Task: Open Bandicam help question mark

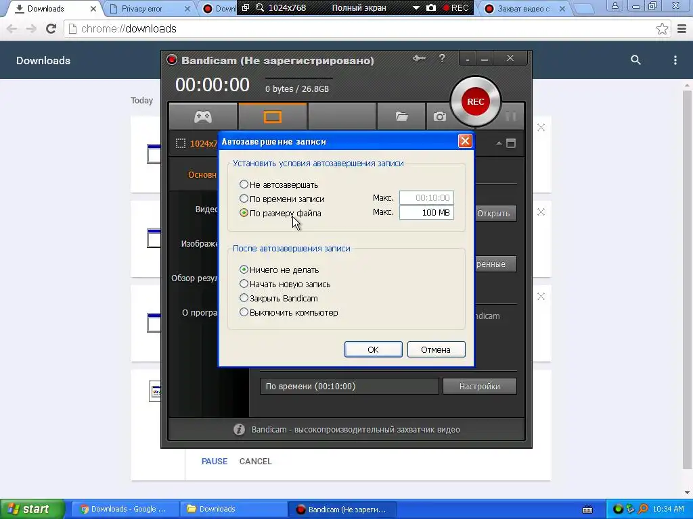Action: click(442, 58)
